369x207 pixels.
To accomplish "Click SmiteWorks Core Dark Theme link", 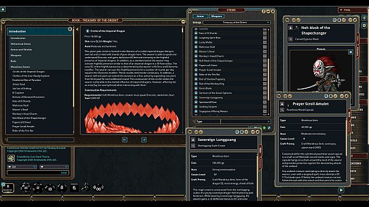I will click(x=33, y=157).
